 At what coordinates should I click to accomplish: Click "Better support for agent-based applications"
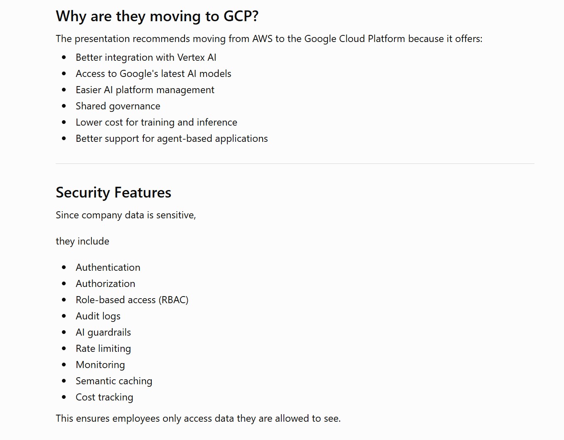click(x=172, y=138)
